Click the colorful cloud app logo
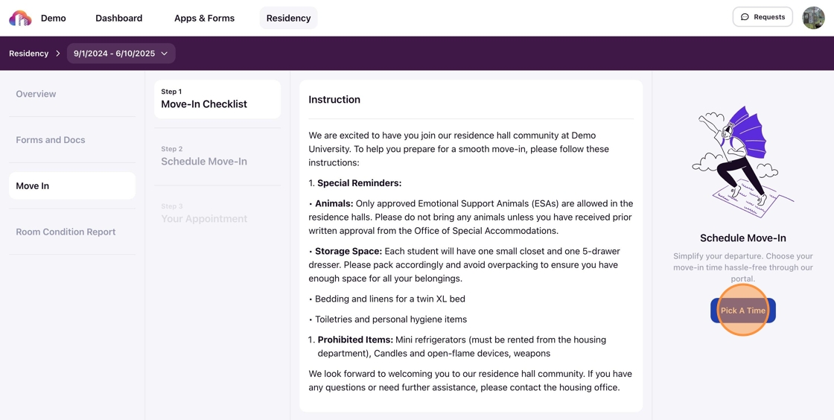Viewport: 834px width, 420px height. pos(20,18)
